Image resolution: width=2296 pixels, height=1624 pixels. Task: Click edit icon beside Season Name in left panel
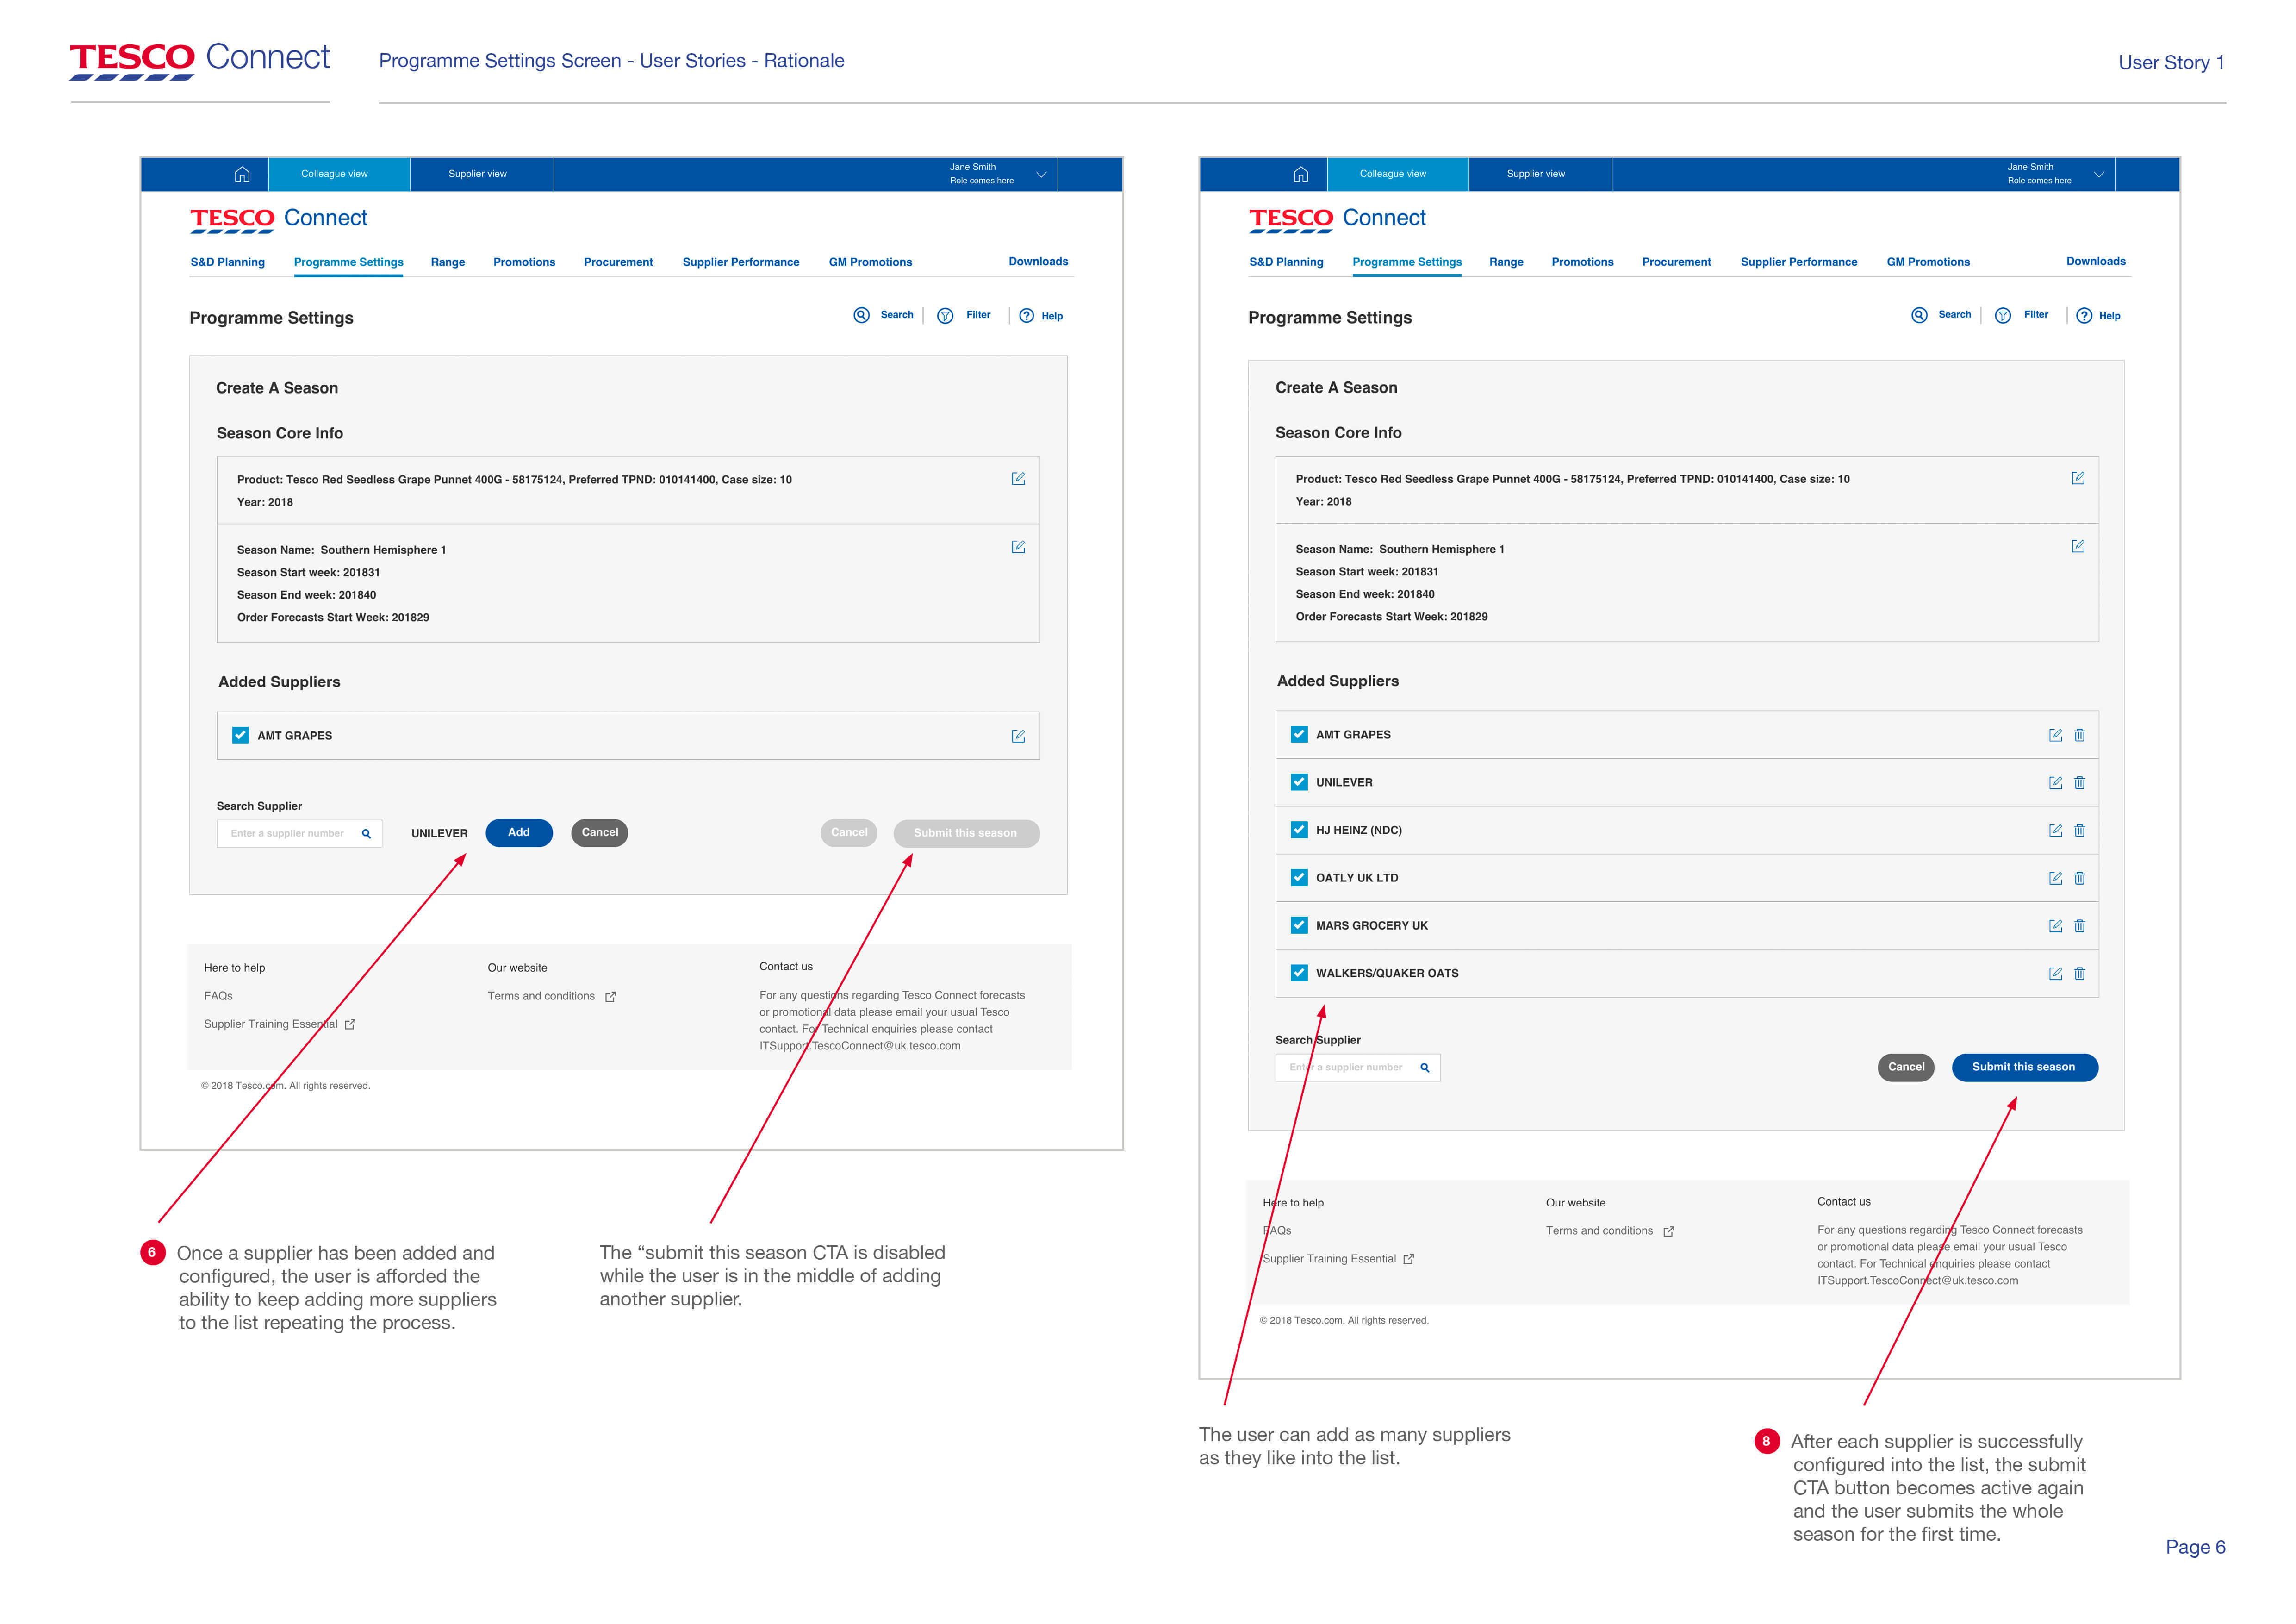point(1018,547)
